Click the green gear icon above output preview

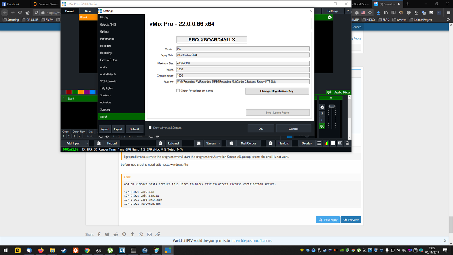click(x=330, y=17)
